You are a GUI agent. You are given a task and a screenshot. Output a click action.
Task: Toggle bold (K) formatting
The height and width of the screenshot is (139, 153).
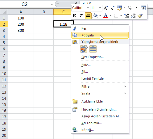pyautogui.click(x=74, y=16)
